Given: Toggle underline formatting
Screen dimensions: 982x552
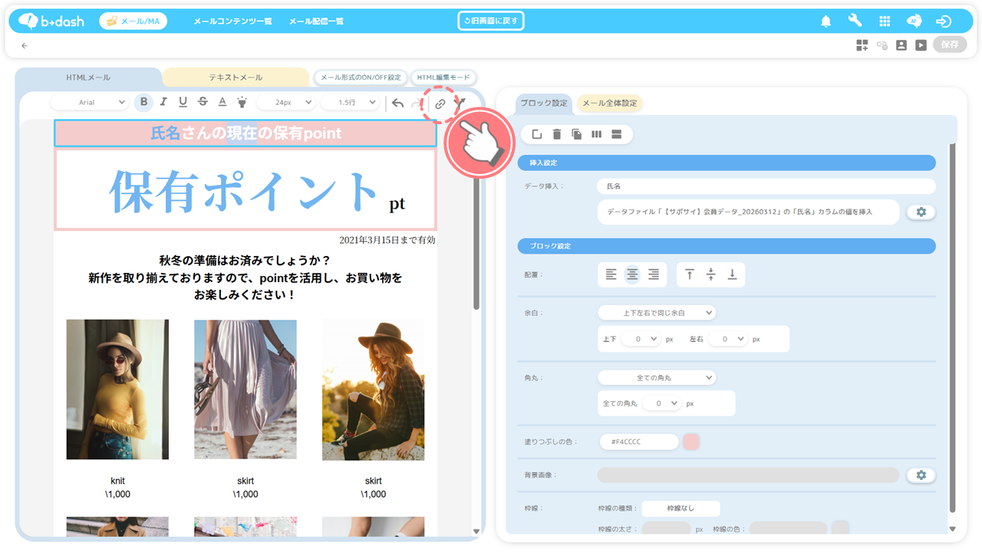Looking at the screenshot, I should pos(183,102).
